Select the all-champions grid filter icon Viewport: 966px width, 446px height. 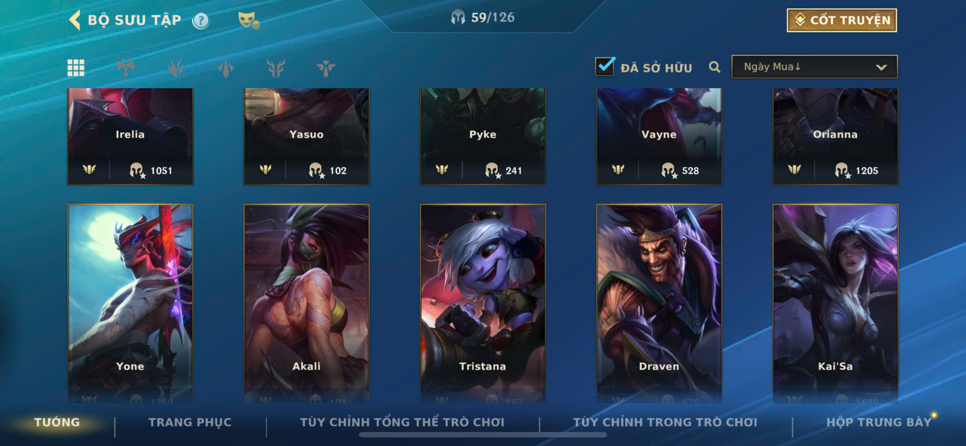[76, 68]
